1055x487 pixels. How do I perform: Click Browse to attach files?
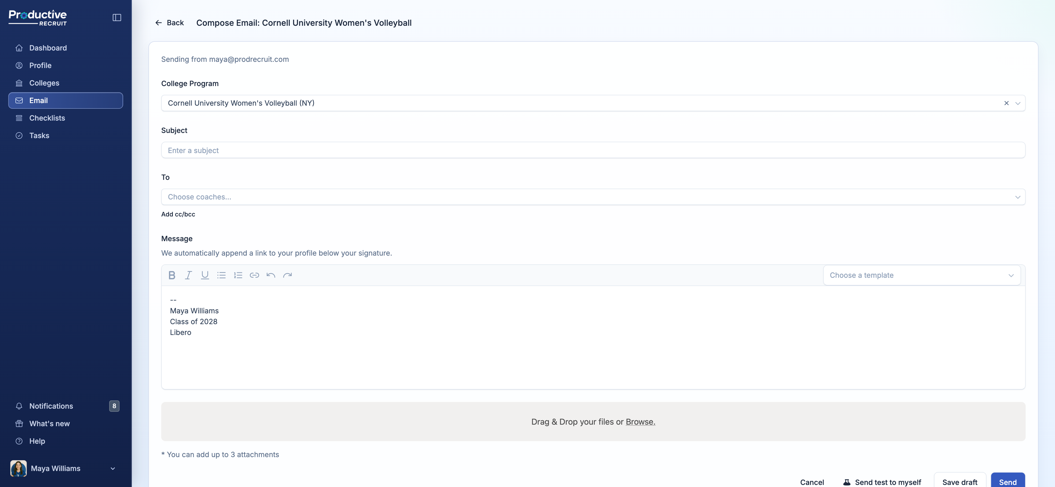640,422
